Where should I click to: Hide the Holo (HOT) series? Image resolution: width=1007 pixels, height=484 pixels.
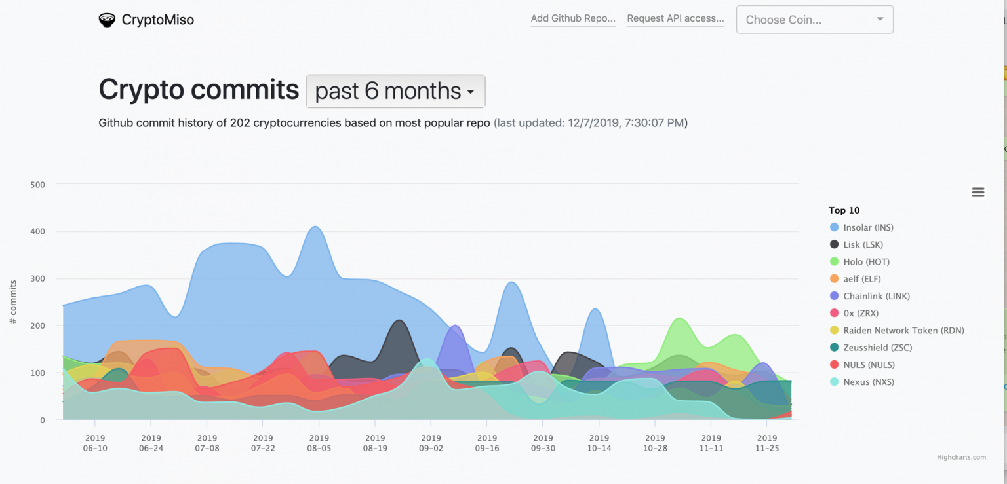859,261
